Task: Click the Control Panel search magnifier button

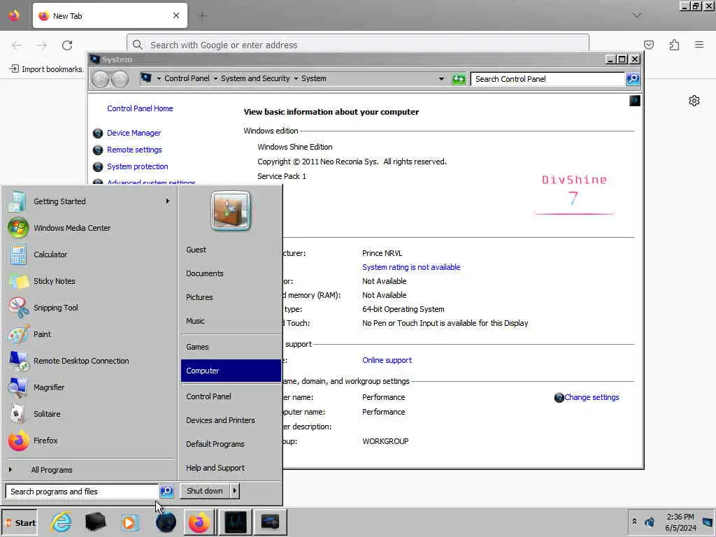Action: click(633, 79)
